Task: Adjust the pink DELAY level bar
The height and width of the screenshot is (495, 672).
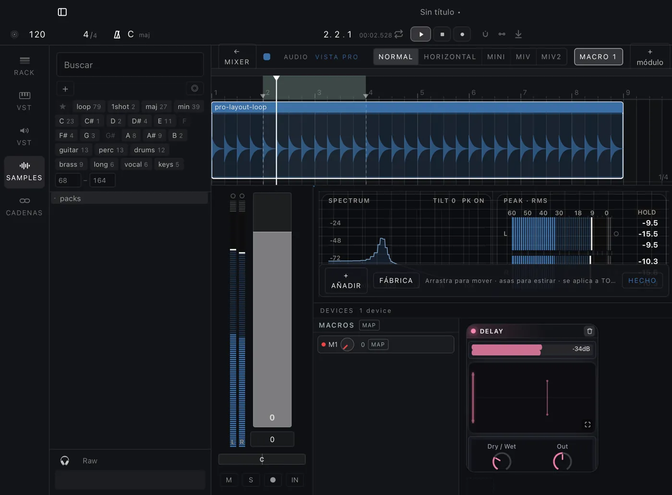Action: [532, 349]
